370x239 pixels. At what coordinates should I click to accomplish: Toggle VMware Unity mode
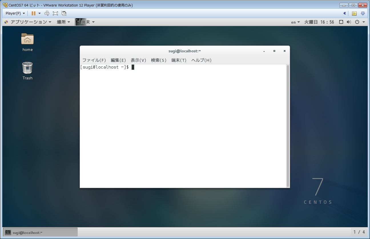pyautogui.click(x=64, y=13)
